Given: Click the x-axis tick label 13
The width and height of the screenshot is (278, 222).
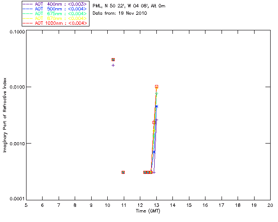Looking at the screenshot, I should point(156,205).
